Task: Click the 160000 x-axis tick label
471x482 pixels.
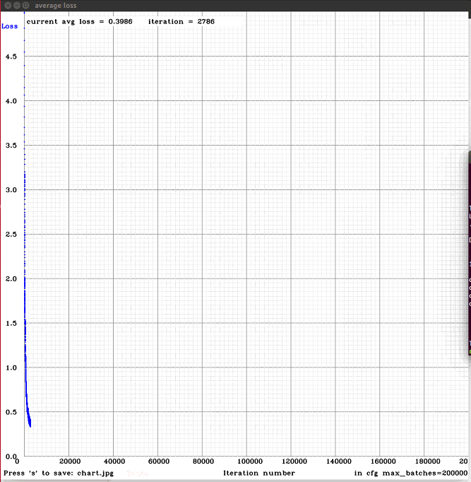Action: [x=383, y=461]
